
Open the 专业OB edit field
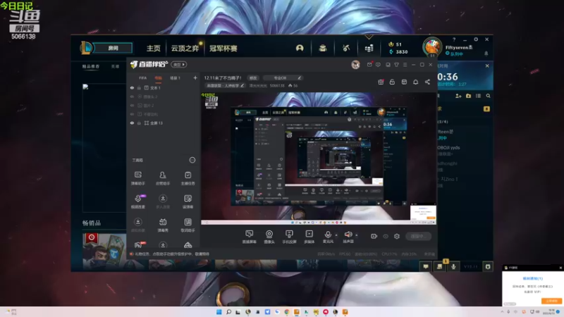(283, 77)
